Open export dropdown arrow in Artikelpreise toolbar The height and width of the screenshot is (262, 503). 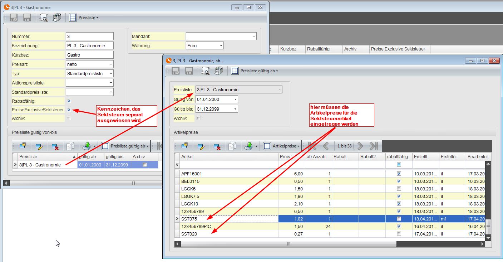click(256, 146)
